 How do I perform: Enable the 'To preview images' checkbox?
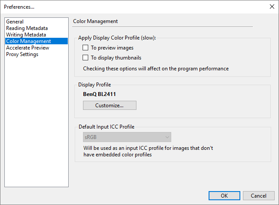pos(86,48)
